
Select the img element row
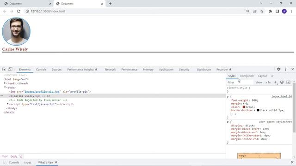point(113,92)
